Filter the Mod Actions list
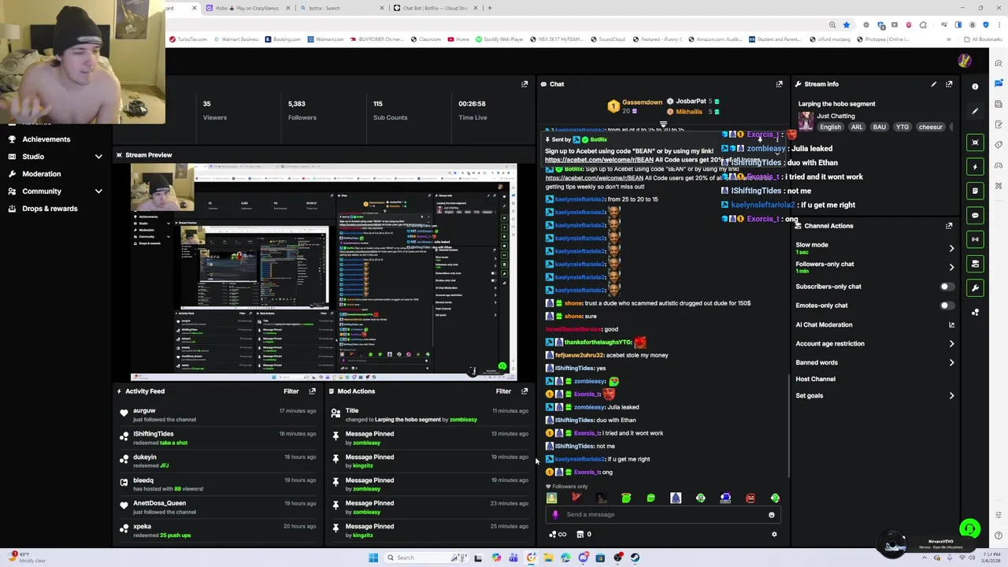 (x=503, y=391)
